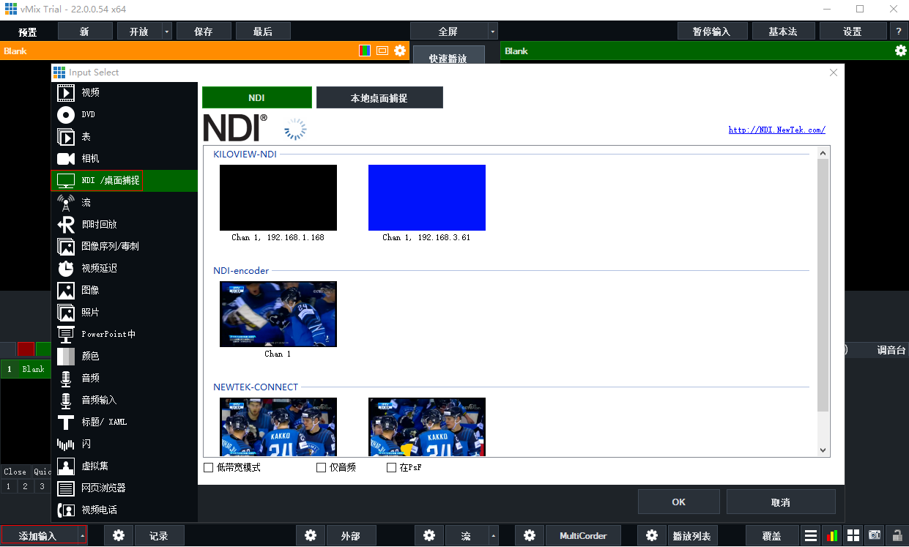This screenshot has width=909, height=547.
Task: Select NDI /桌面捕捉 in input list
Action: [125, 180]
